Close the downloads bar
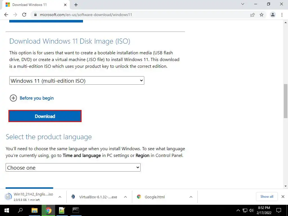The width and height of the screenshot is (288, 216). pyautogui.click(x=283, y=197)
